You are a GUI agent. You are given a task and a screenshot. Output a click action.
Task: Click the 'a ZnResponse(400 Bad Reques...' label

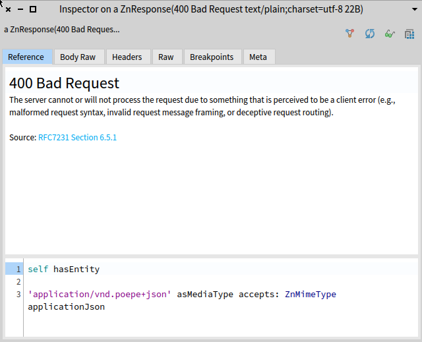61,29
